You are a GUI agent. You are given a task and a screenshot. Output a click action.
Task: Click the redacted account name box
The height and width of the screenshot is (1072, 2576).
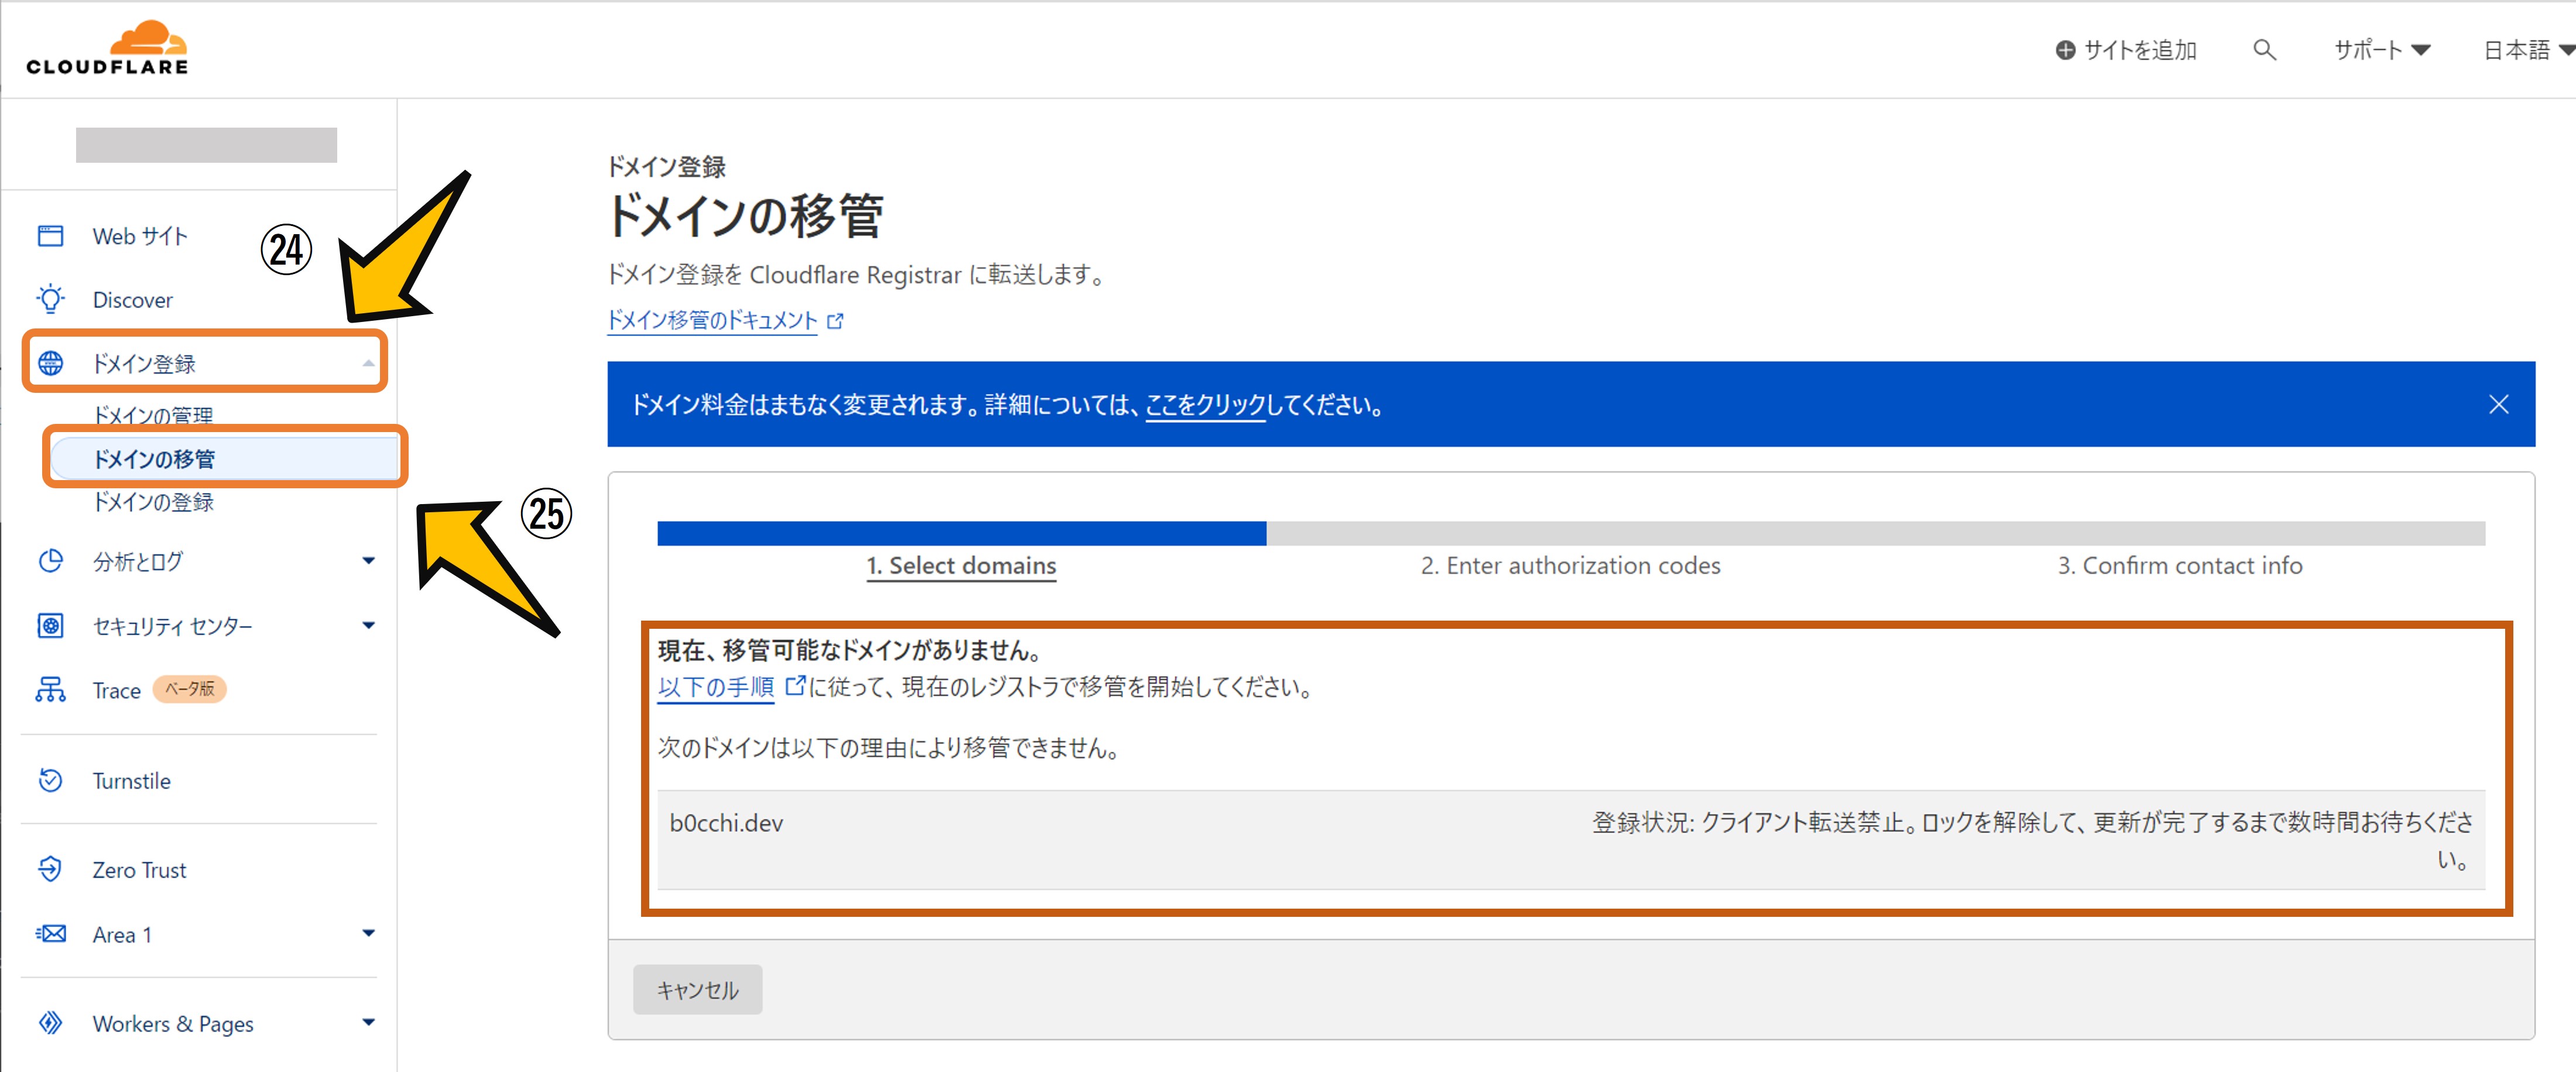tap(206, 145)
